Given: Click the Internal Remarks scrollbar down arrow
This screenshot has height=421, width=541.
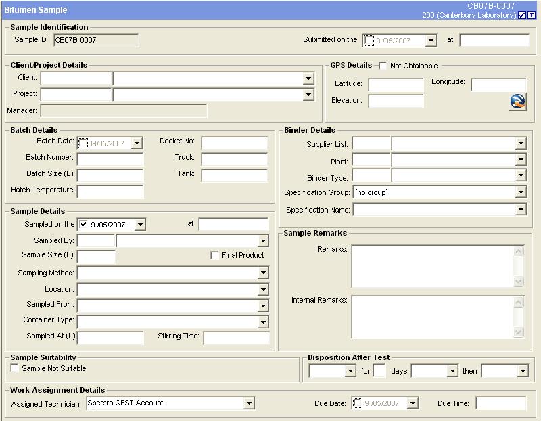Looking at the screenshot, I should coord(519,332).
